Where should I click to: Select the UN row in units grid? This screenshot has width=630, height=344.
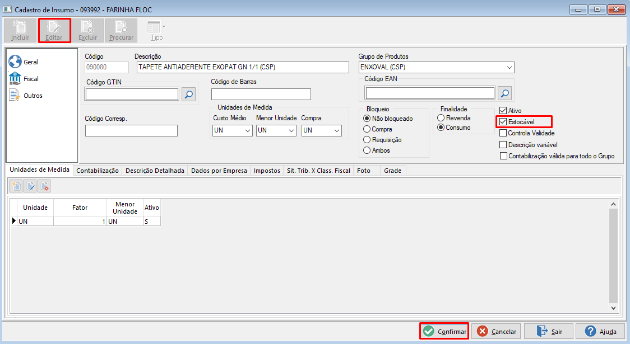tap(86, 222)
